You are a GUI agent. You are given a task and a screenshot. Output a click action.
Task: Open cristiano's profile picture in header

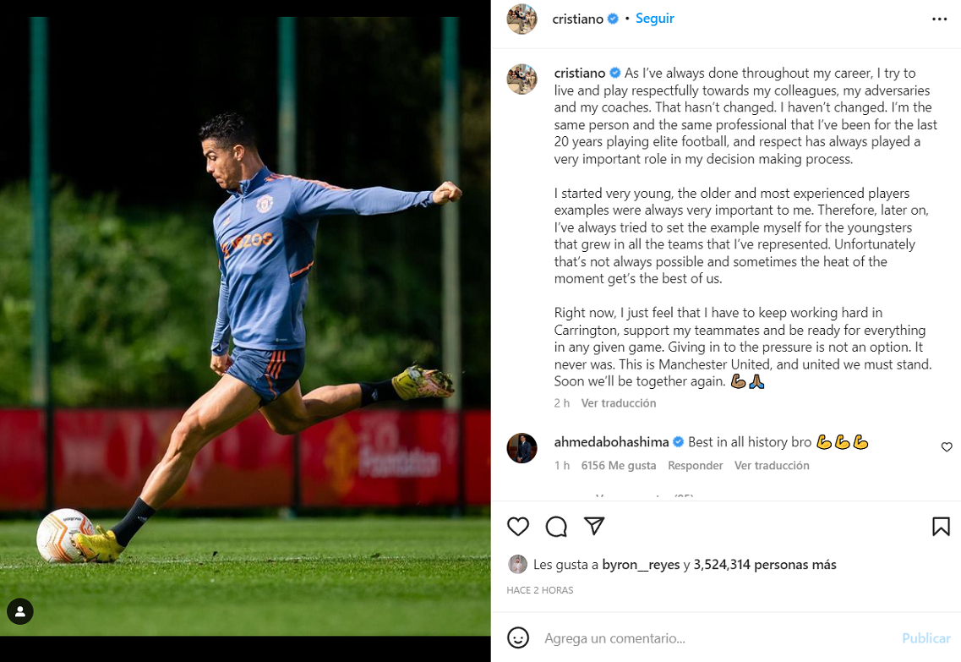point(521,19)
